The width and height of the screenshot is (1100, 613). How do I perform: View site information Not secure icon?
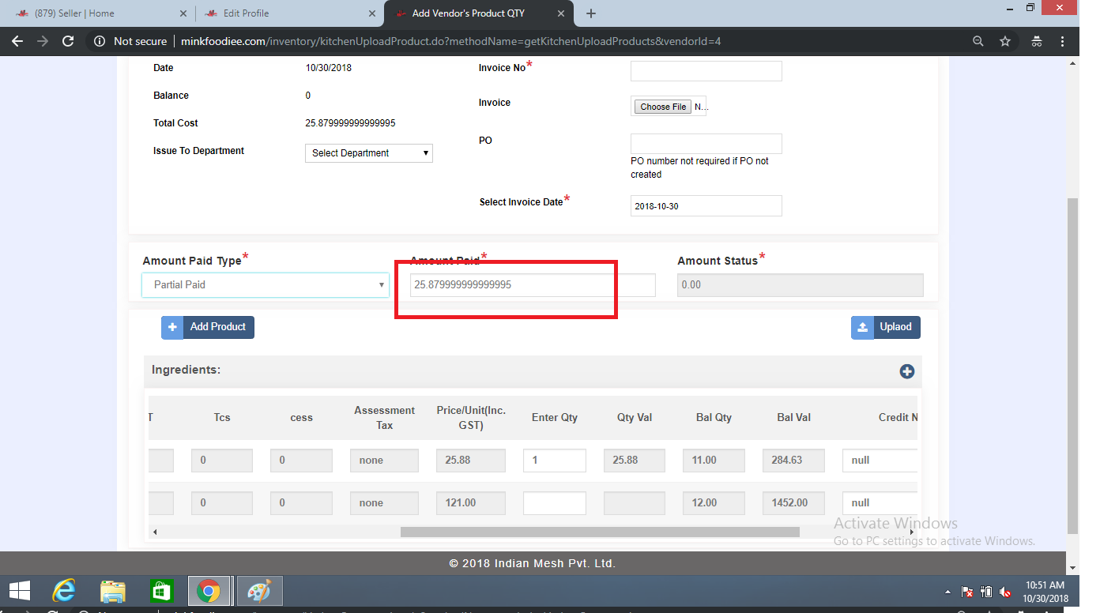pos(100,41)
